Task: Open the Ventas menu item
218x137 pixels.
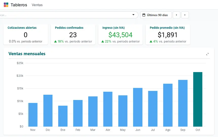Action: click(x=37, y=5)
